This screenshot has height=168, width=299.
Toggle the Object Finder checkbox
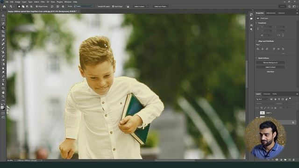(x=36, y=7)
